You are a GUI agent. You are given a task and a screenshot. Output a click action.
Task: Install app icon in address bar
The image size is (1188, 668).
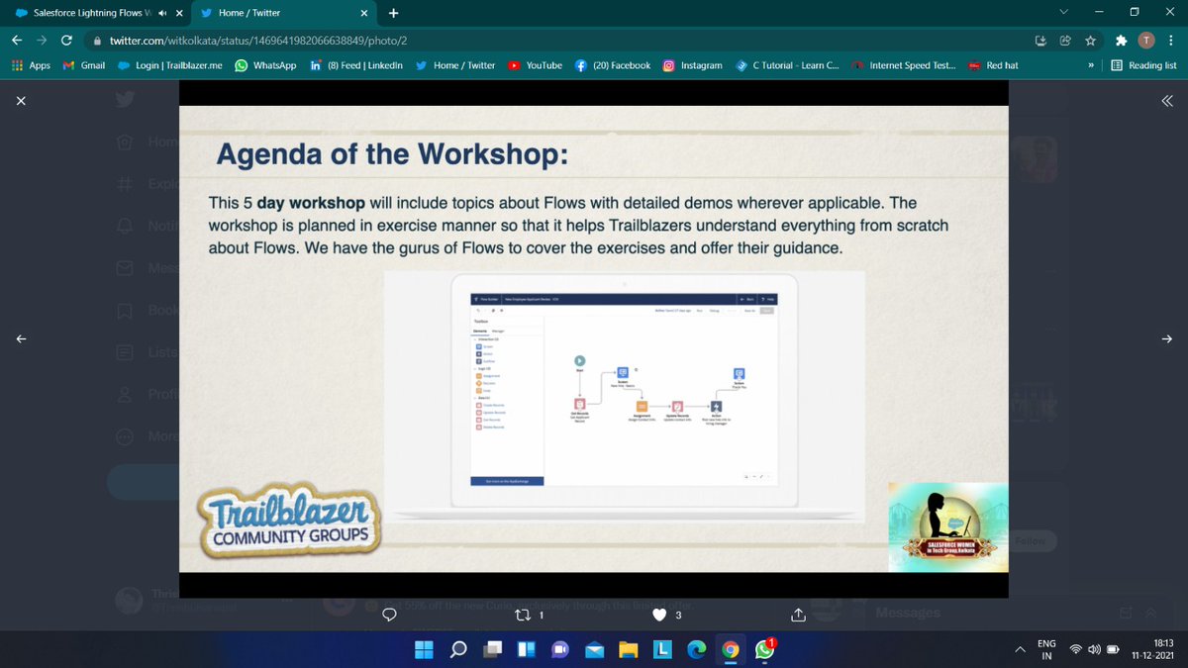pos(1040,41)
